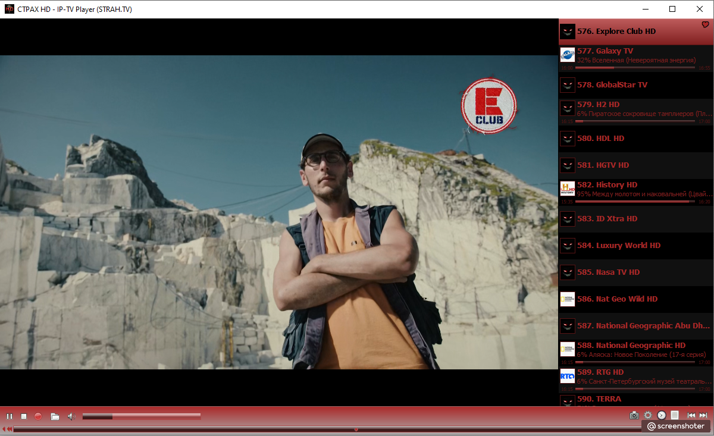Click the Galaxy TV channel logo
The height and width of the screenshot is (436, 714).
568,55
